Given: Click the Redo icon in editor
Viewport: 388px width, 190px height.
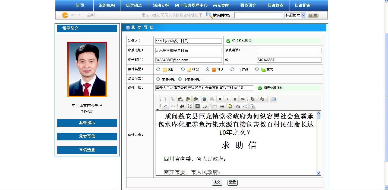Looking at the screenshot, I should click(173, 106).
